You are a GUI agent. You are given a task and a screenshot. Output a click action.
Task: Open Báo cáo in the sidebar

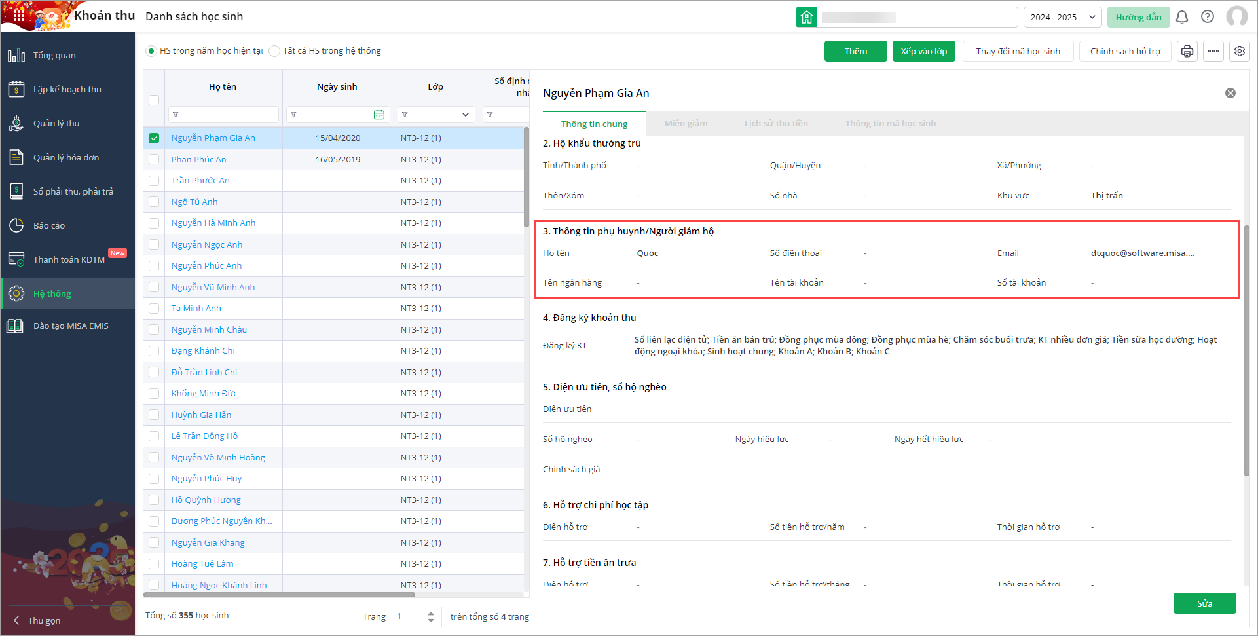68,225
